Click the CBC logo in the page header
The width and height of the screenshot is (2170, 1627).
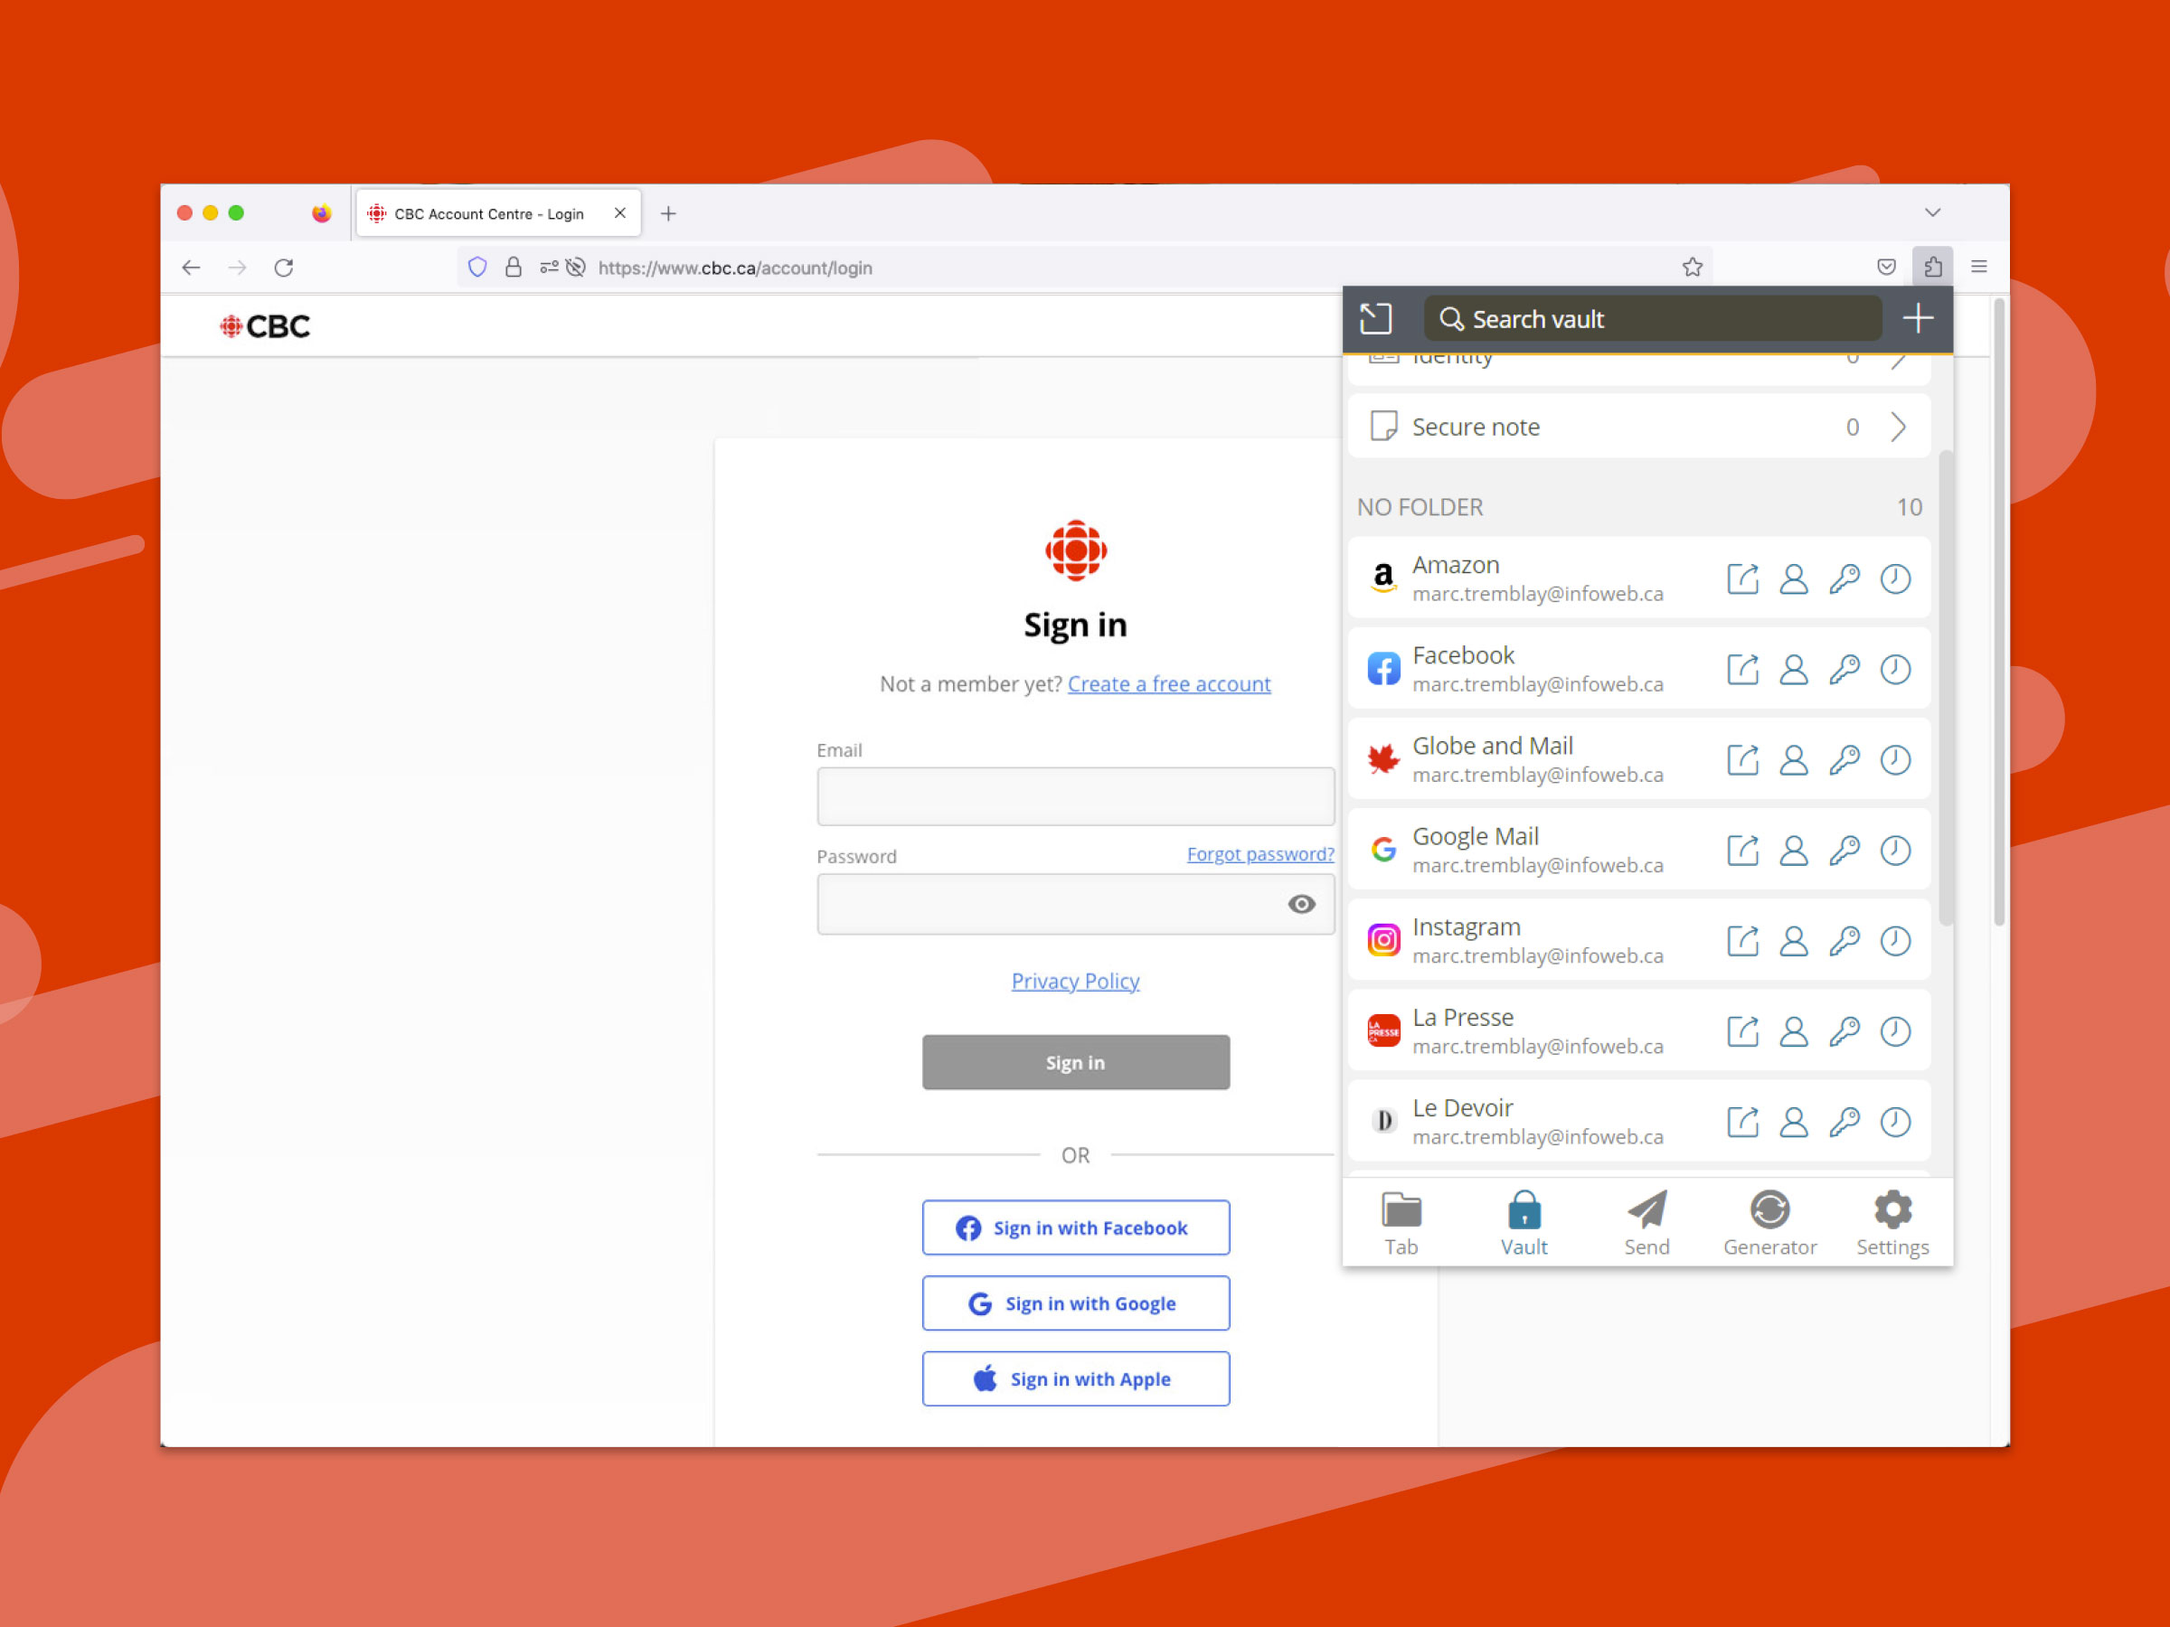click(265, 326)
